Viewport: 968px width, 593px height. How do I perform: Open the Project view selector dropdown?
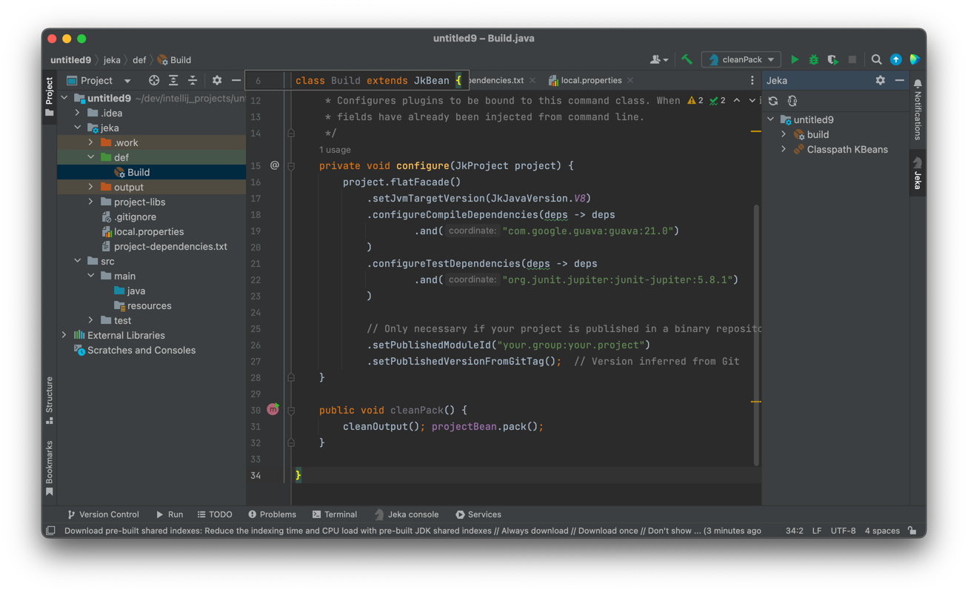pyautogui.click(x=99, y=80)
